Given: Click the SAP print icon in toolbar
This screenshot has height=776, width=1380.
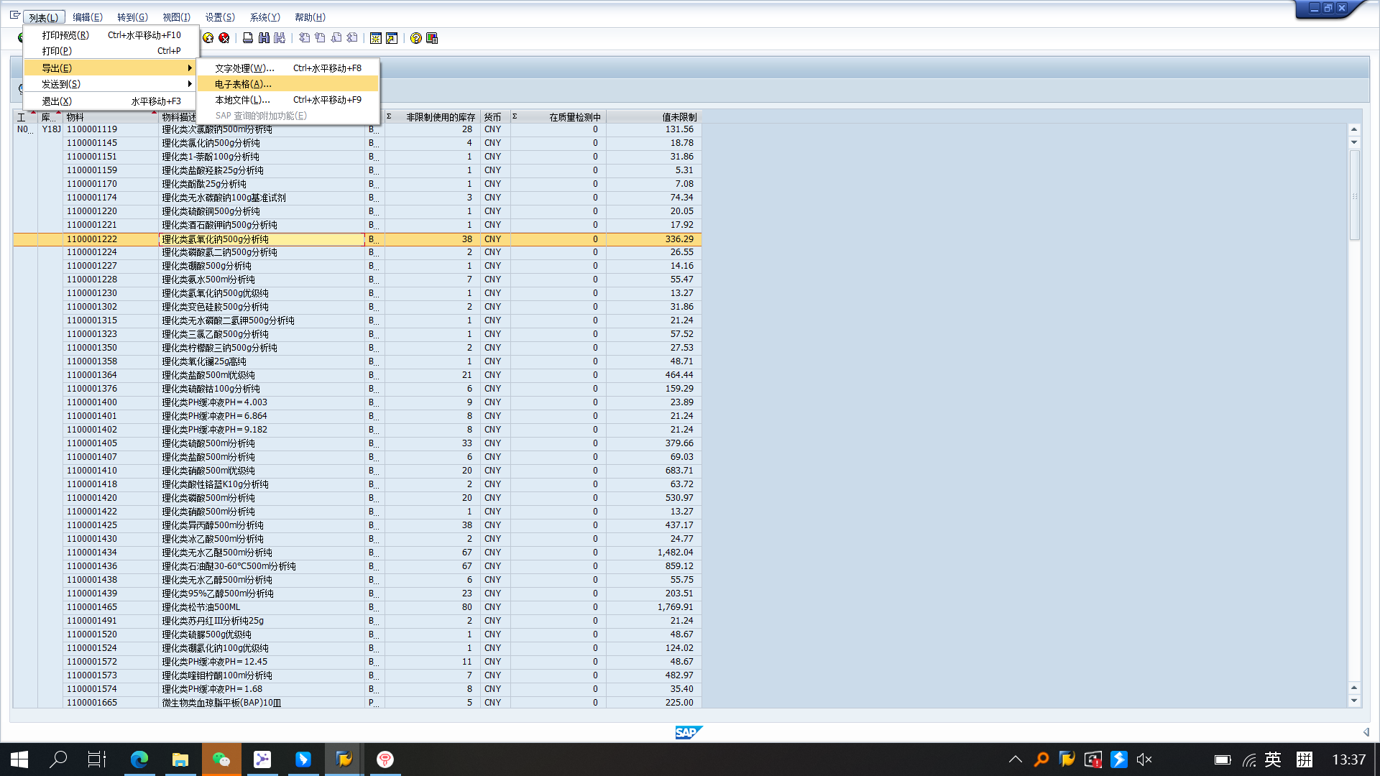Looking at the screenshot, I should (248, 38).
